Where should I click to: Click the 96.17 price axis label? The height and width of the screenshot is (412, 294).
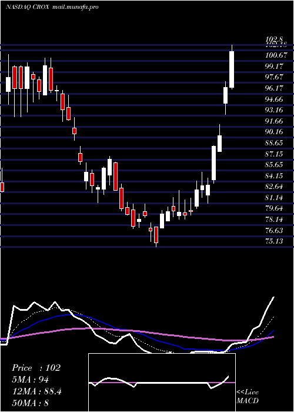pos(275,88)
